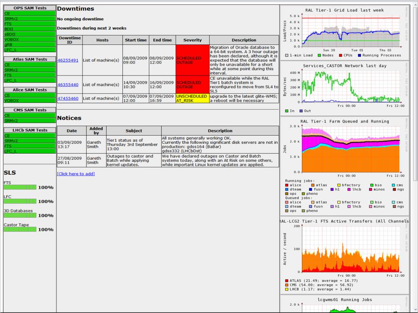The width and height of the screenshot is (418, 313).
Task: Click the Castor Tape availability bar
Action: point(20,229)
